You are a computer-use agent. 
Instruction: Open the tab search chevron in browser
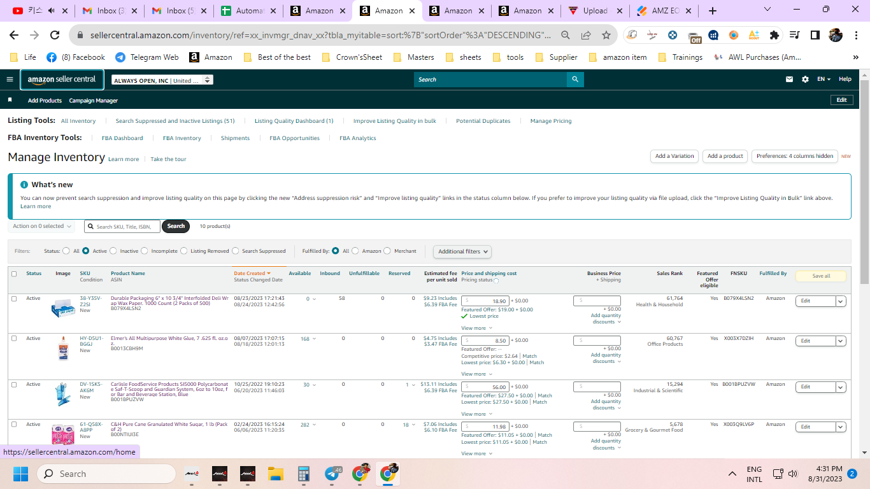767,10
